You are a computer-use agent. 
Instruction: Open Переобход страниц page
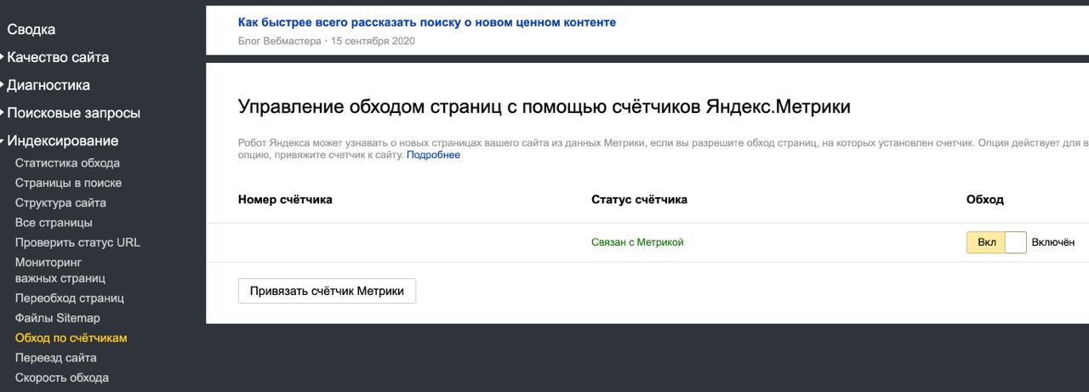pyautogui.click(x=70, y=298)
